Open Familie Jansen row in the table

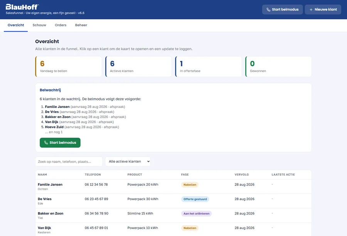[x=173, y=187]
